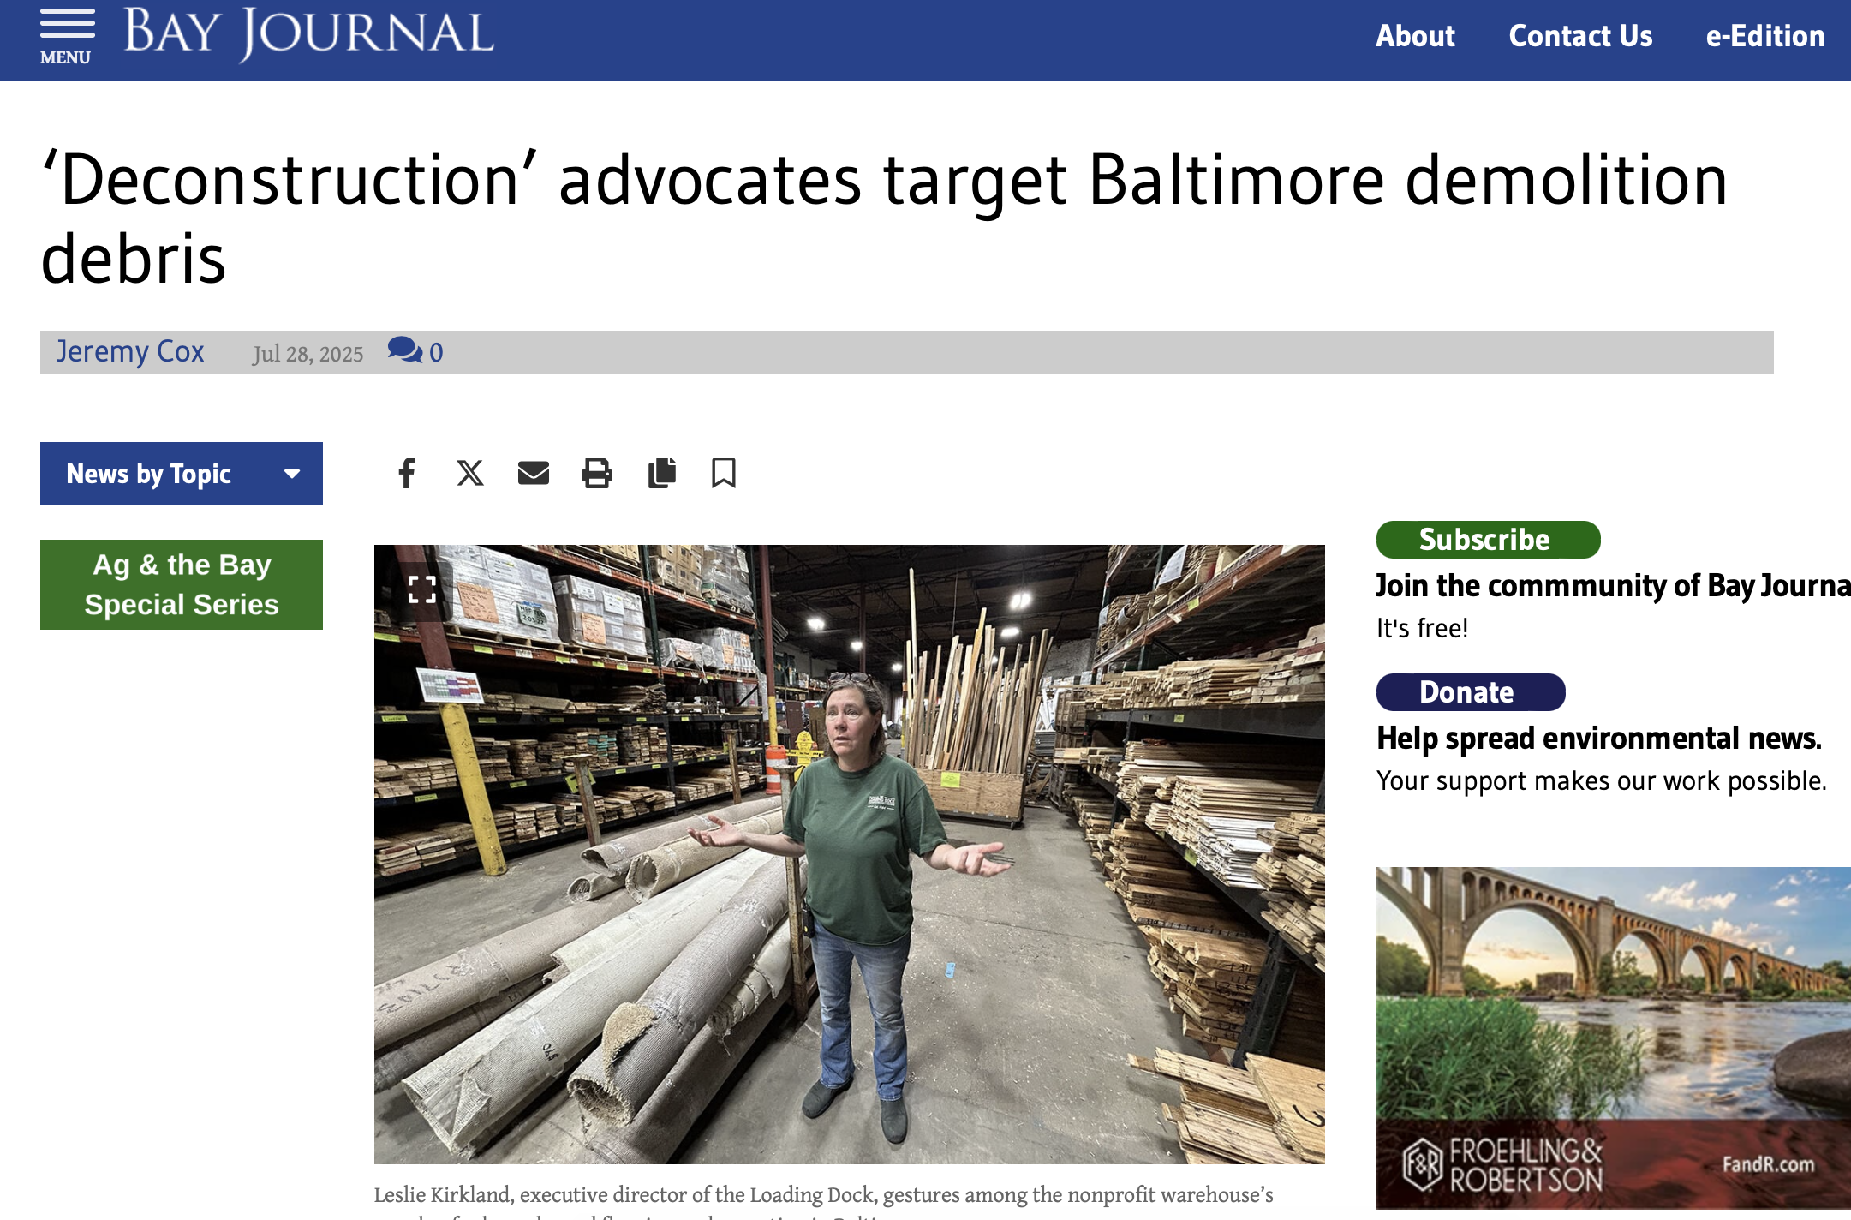This screenshot has width=1851, height=1220.
Task: Click the photo caption about Leslie Kirkland
Action: pyautogui.click(x=823, y=1203)
